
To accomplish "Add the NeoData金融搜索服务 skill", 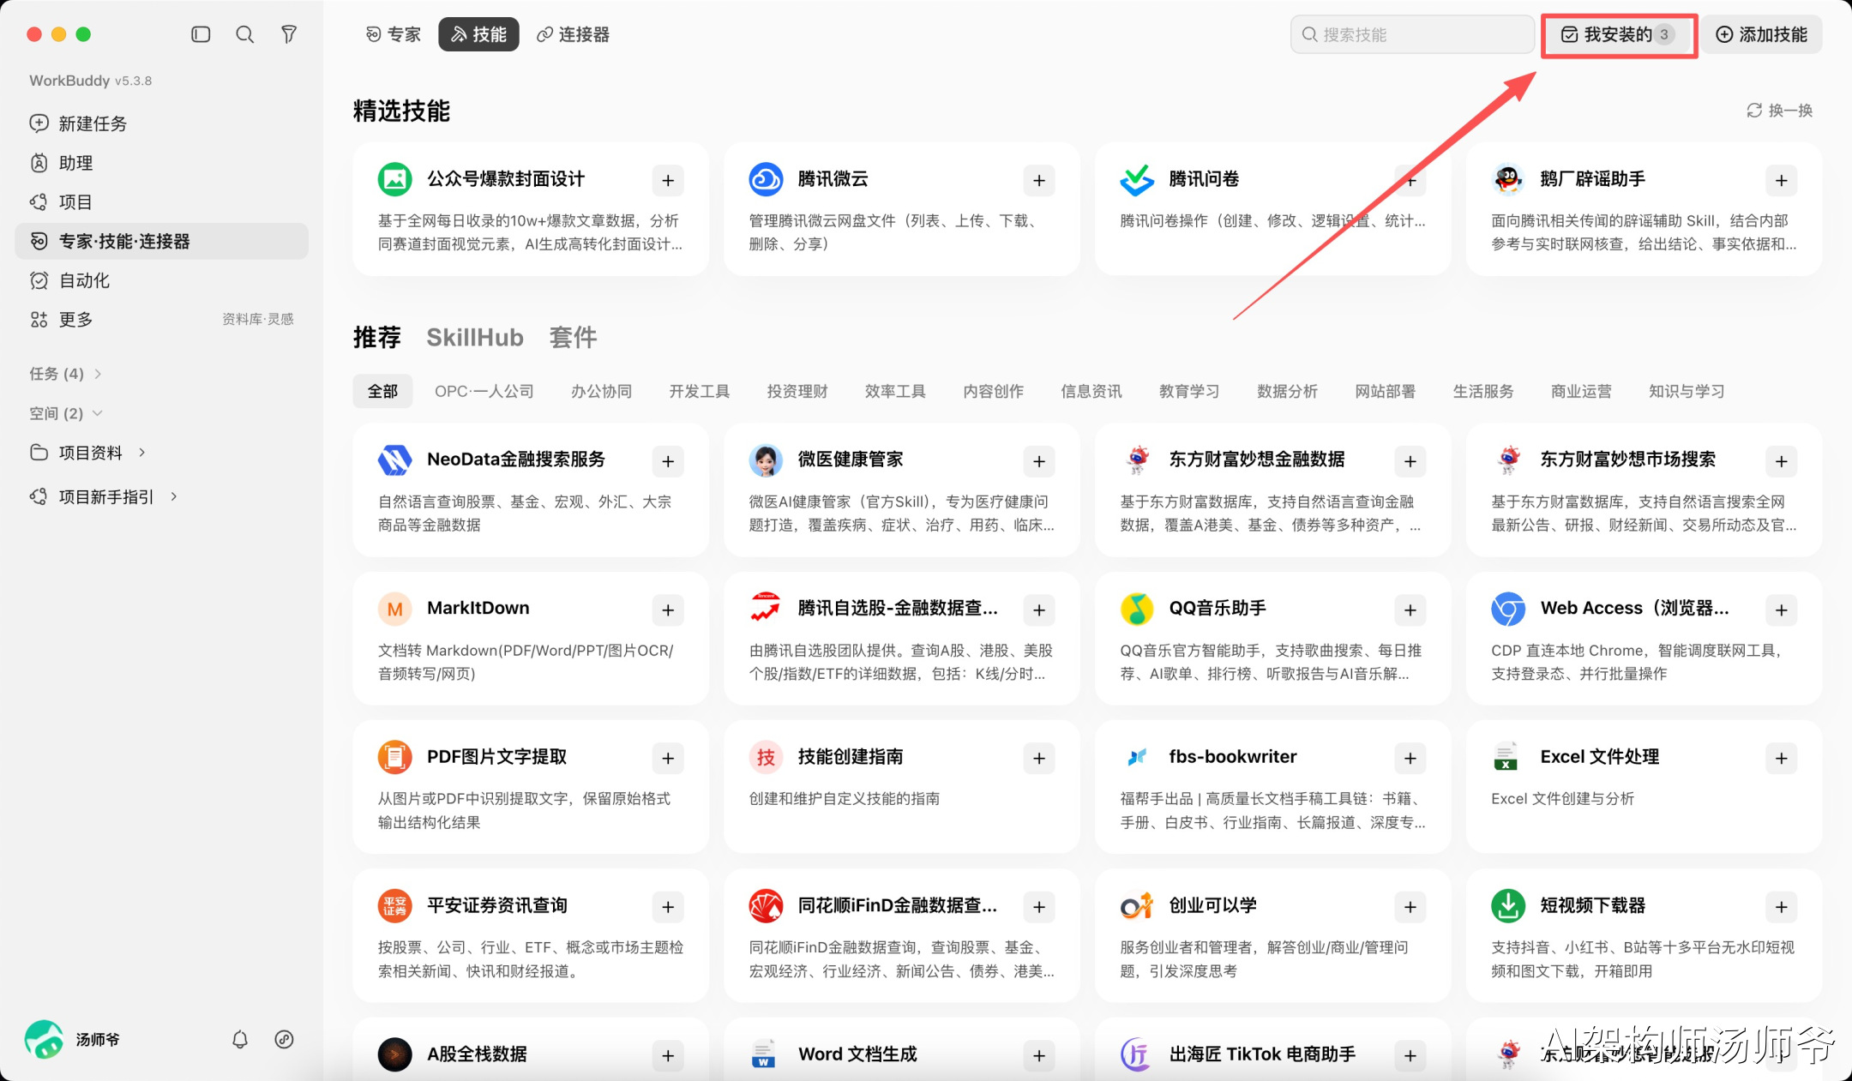I will pos(668,461).
